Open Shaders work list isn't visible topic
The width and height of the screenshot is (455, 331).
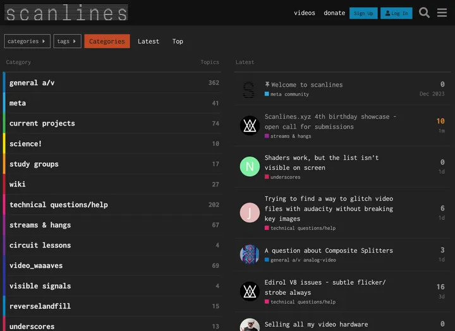322,163
